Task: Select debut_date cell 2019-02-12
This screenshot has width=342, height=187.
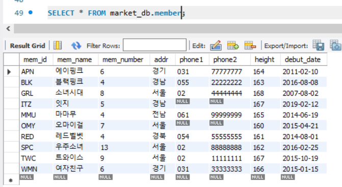Action: tap(304, 104)
